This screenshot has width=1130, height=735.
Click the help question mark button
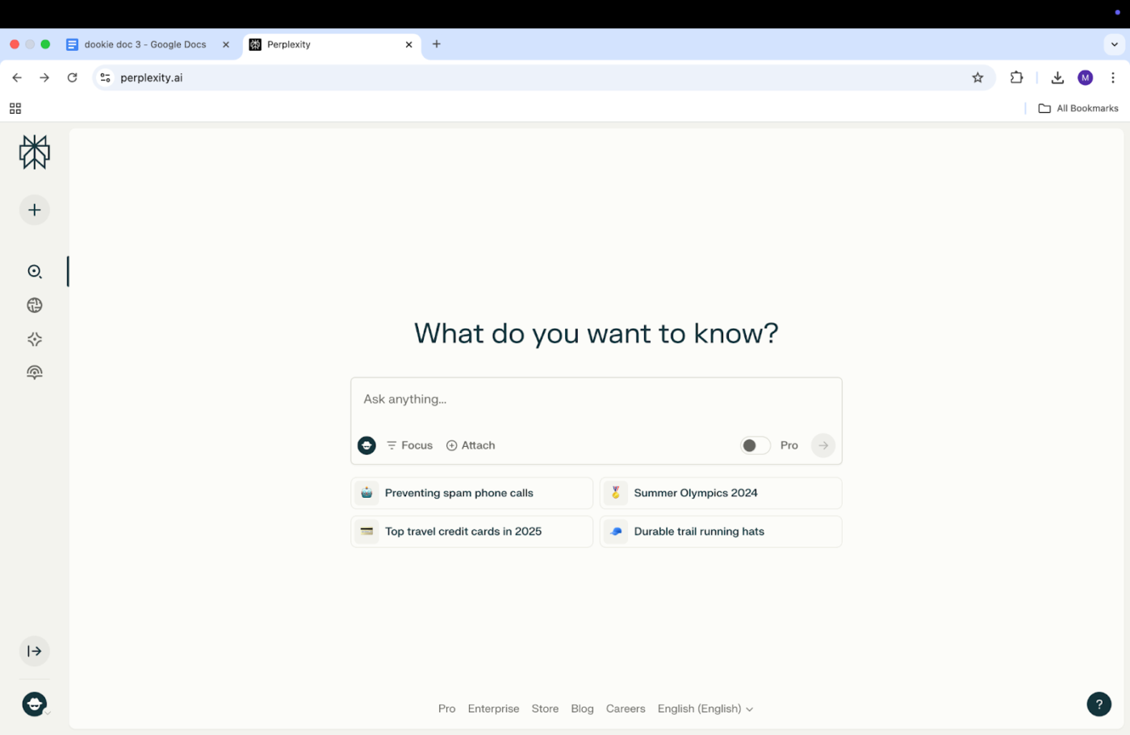(x=1099, y=704)
